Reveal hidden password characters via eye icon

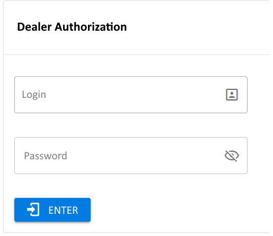pos(232,156)
